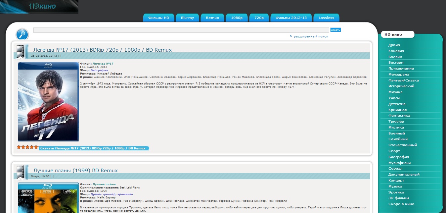Click the Биография genre link in Легенда №17 post

(x=99, y=70)
